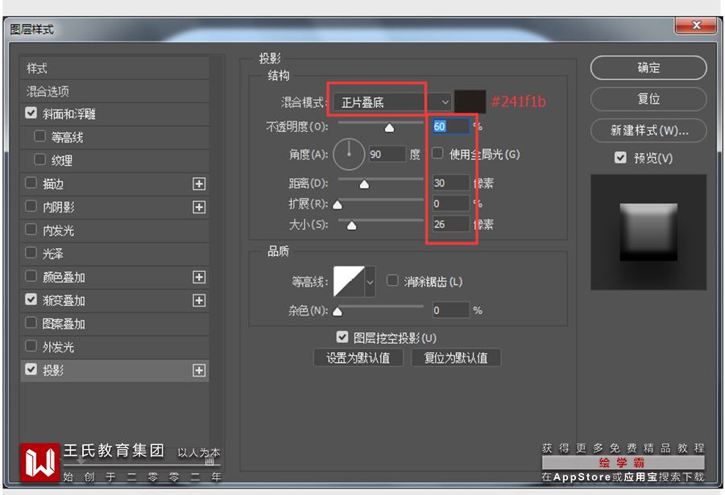Click 新建样式(W)... button
725x495 pixels.
coord(648,130)
